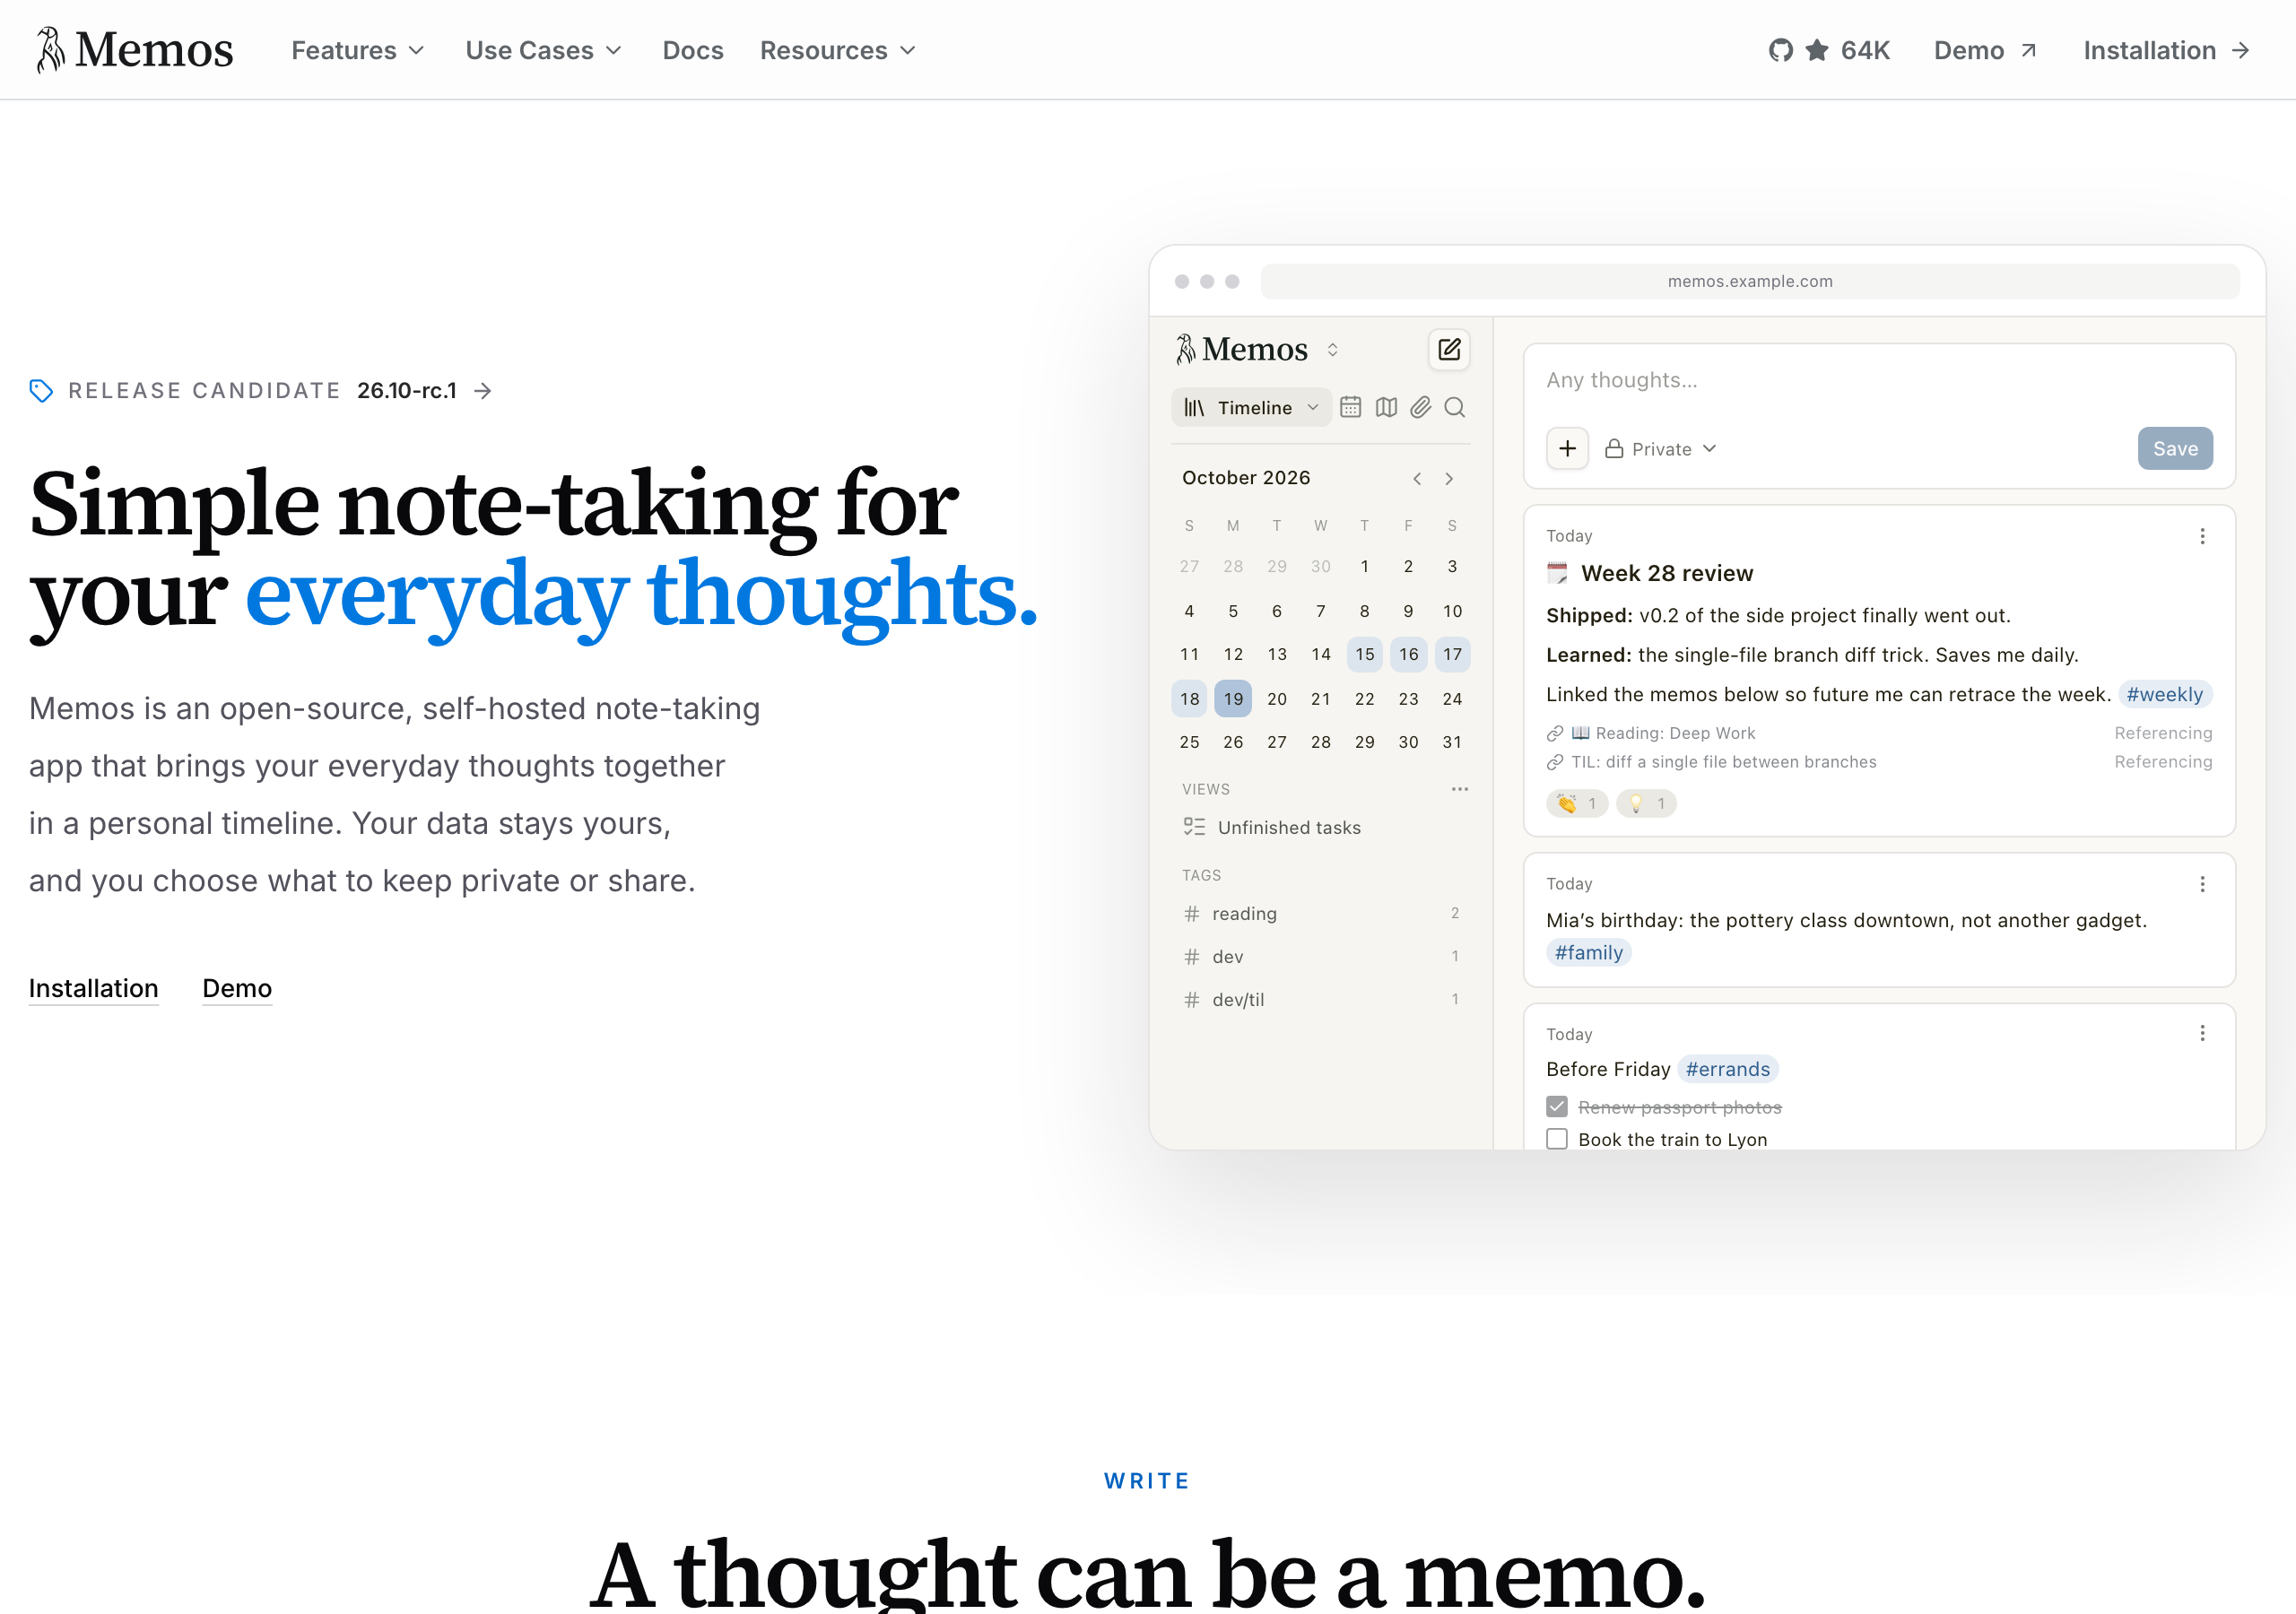Open the hero Installation link
The image size is (2296, 1614).
coord(93,988)
